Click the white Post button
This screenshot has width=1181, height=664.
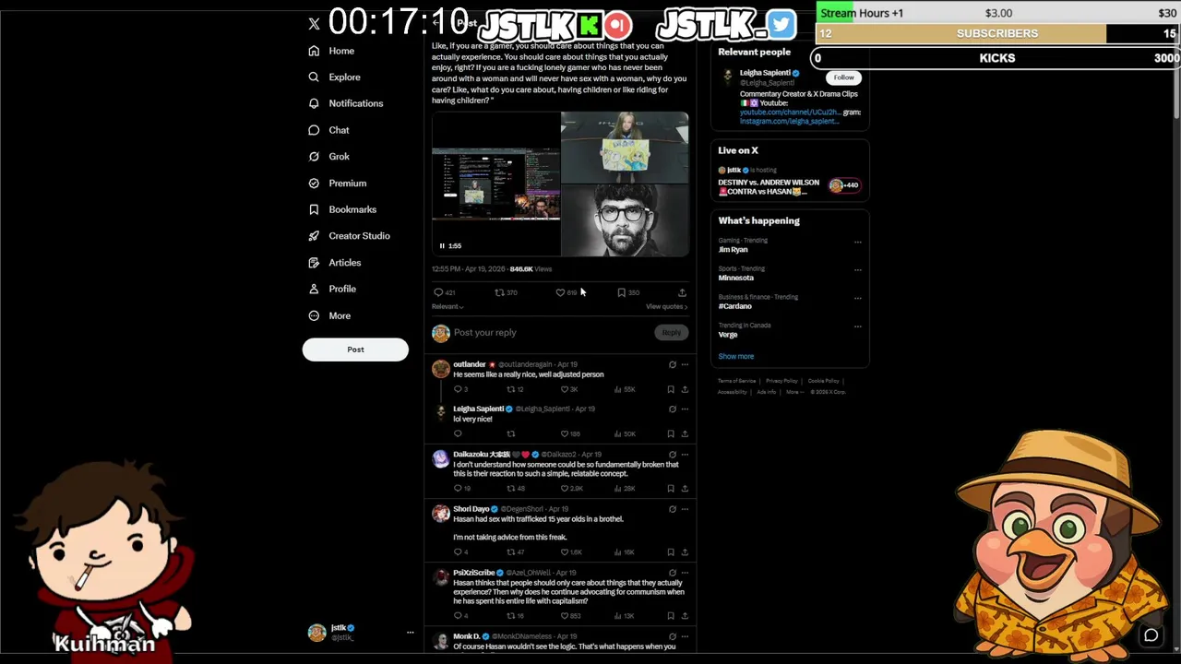coord(355,350)
